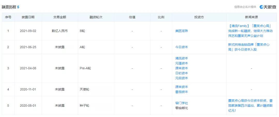Select date cell 2021-04-08
Screen dimensions: 279x117
[28, 68]
